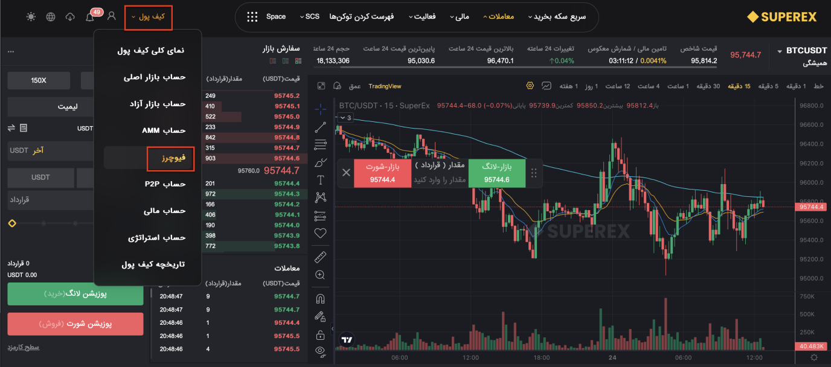Image resolution: width=831 pixels, height=367 pixels.
Task: Toggle the eye visibility icon in chart toolbar
Action: pyautogui.click(x=321, y=350)
